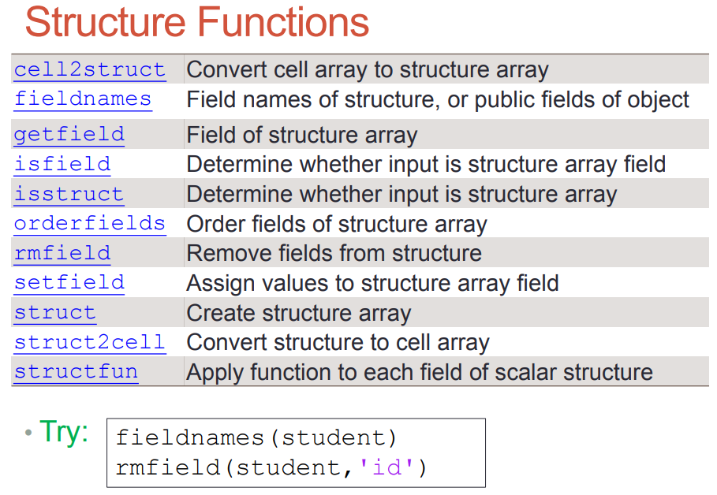The image size is (717, 495).
Task: Click the rmfield link in table
Action: [x=62, y=254]
